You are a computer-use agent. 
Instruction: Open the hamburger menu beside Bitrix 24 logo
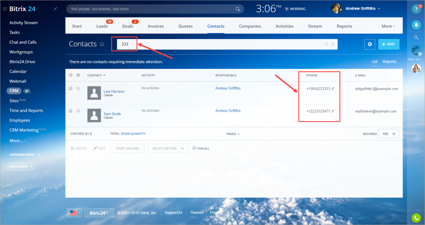pos(5,9)
